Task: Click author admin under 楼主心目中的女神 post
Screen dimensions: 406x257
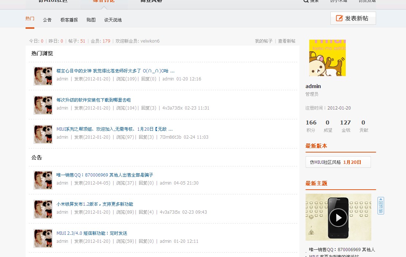Action: (62, 79)
